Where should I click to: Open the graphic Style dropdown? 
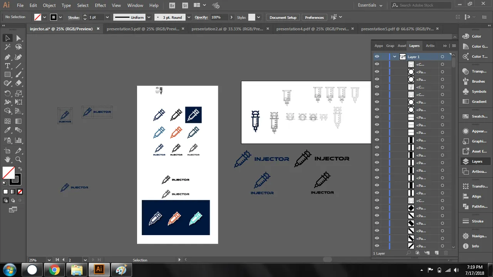point(259,17)
